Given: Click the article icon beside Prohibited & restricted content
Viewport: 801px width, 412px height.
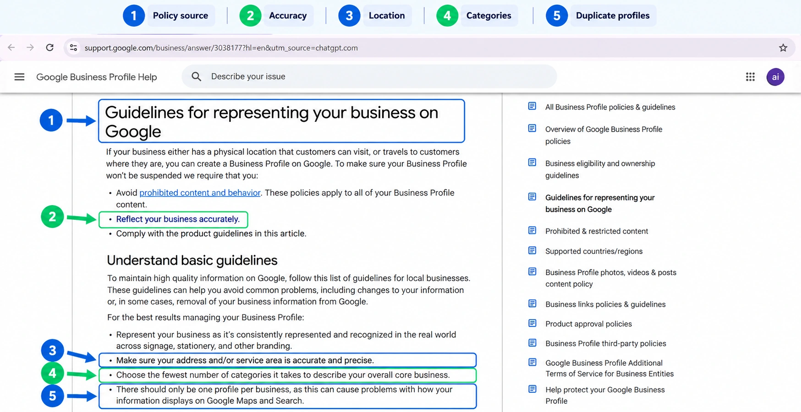Looking at the screenshot, I should pyautogui.click(x=532, y=230).
